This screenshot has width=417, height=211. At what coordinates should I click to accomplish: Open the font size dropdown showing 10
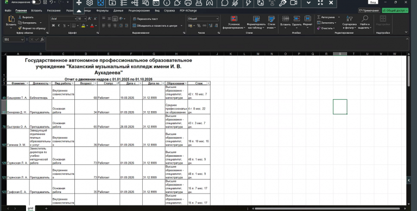coord(85,18)
